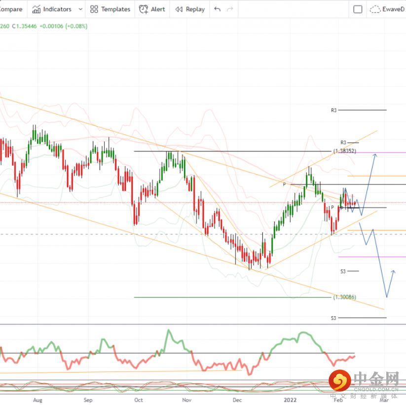
Task: Select the green horizontal line at 1.30086
Action: tap(232, 297)
